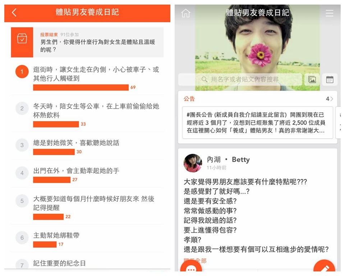Open the calendar icon beside search

point(330,79)
